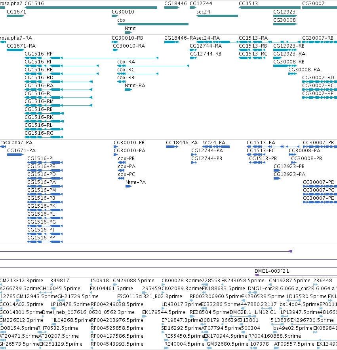Click the CG30008 gene label
The image size is (337, 350).
pos(284,20)
